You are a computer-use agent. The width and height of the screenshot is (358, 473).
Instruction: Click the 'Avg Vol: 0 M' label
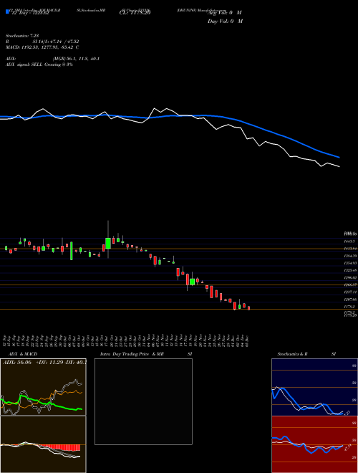(x=224, y=13)
